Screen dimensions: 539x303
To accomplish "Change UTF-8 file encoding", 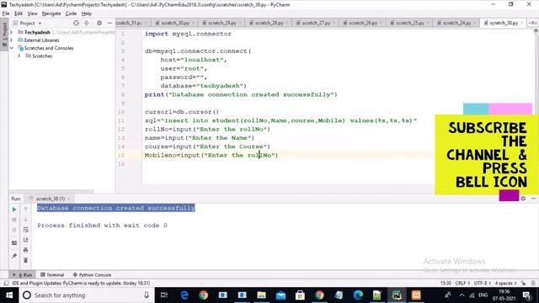I will tap(483, 283).
